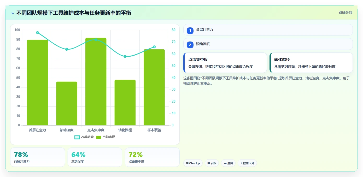This screenshot has width=363, height=177.
Task: Click the 点击集中度 bar in chart
Action: 96,81
